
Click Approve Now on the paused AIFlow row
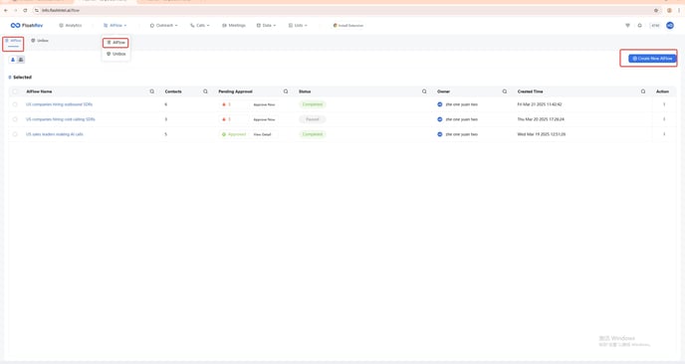264,119
